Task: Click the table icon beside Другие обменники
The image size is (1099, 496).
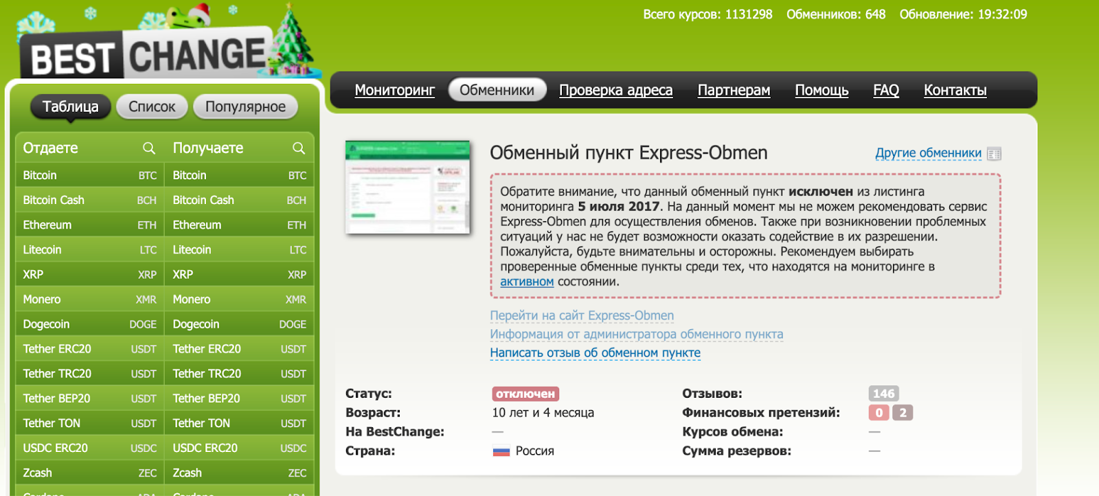Action: pos(994,154)
